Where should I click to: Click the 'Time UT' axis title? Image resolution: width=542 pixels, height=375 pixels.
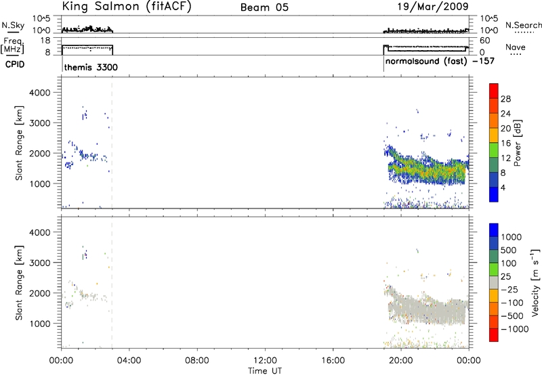click(x=265, y=371)
